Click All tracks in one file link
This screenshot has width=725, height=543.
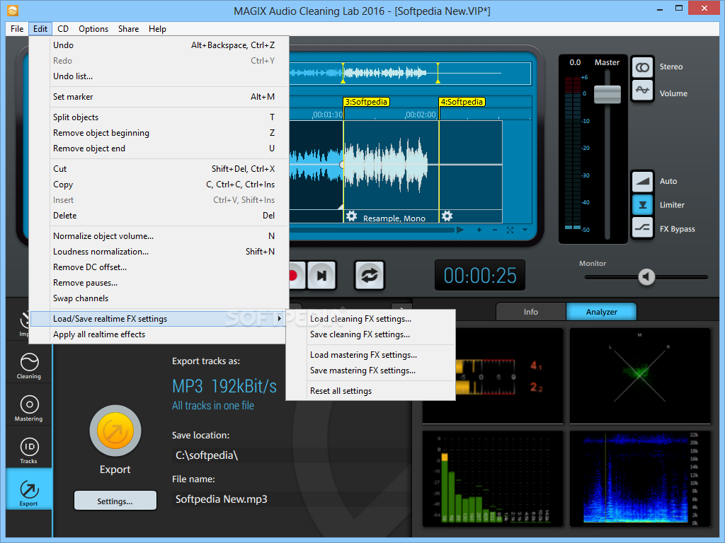coord(213,406)
